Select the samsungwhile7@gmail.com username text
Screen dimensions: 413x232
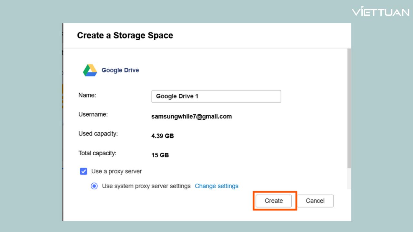coord(192,116)
